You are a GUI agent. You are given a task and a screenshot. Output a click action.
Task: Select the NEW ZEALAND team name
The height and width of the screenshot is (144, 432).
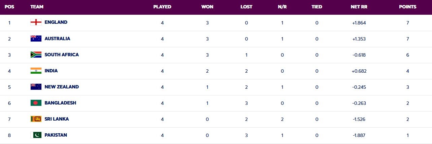(62, 87)
